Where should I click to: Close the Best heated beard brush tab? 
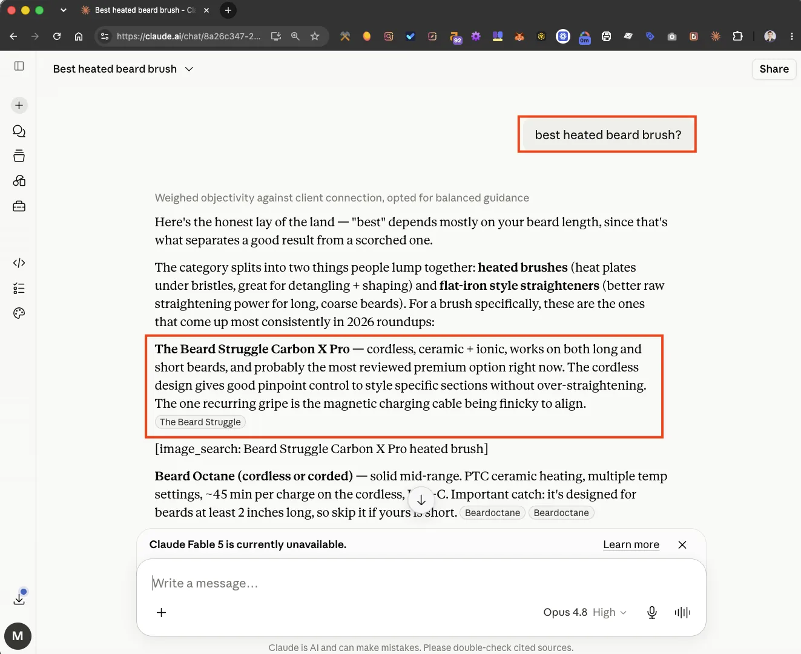206,10
